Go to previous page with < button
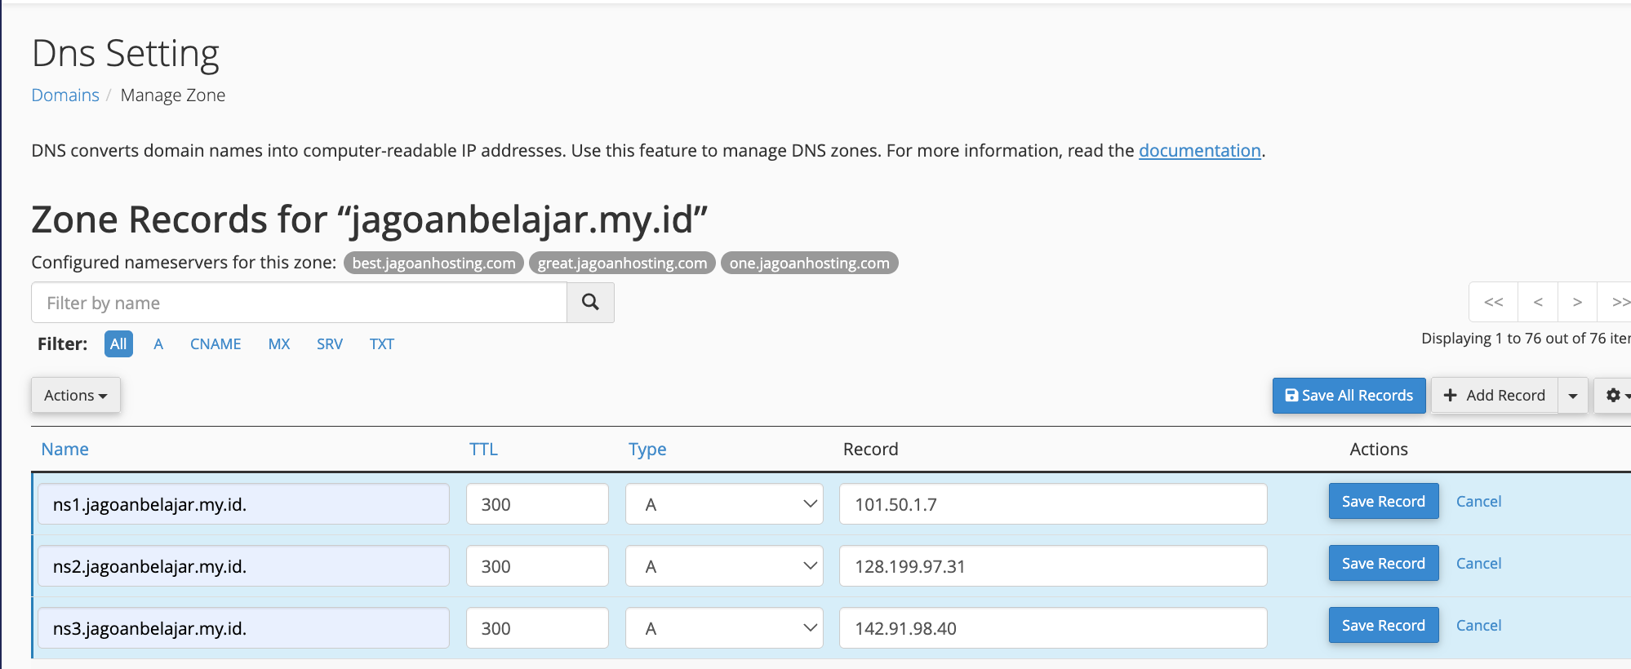The width and height of the screenshot is (1631, 669). click(1538, 303)
